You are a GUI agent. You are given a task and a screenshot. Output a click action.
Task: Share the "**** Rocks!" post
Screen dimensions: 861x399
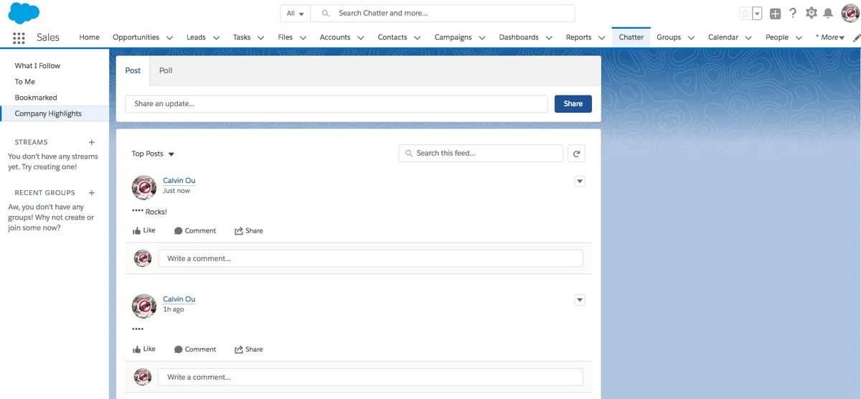click(x=248, y=230)
